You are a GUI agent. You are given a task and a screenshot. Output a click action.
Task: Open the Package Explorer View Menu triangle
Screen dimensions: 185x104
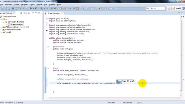[x=33, y=13]
